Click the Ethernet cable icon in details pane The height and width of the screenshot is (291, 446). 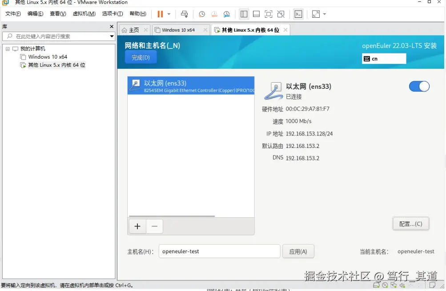tap(273, 91)
